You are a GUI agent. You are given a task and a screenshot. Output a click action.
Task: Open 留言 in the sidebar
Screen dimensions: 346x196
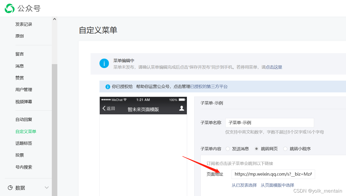[x=20, y=54]
